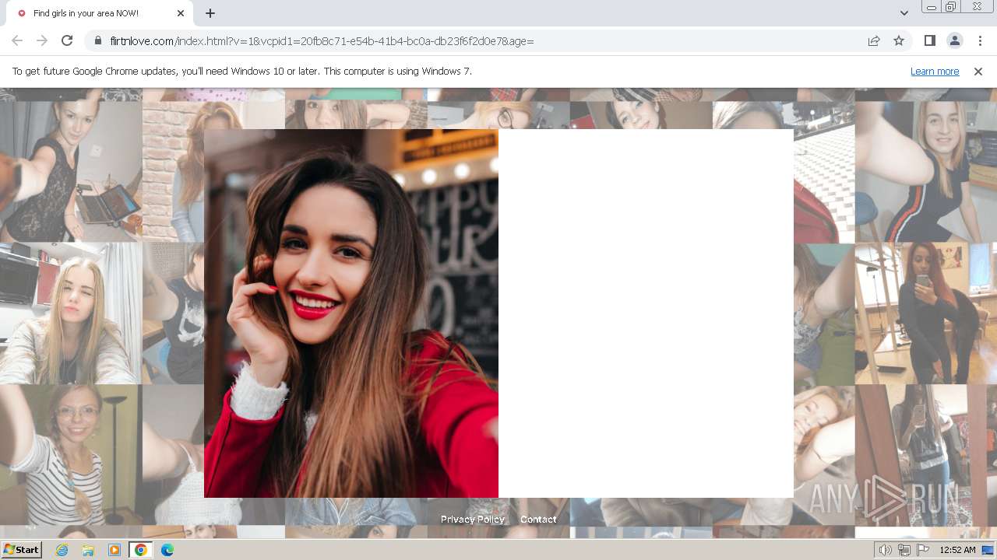Viewport: 997px width, 560px height.
Task: Click the large smiling woman photo
Action: (x=351, y=313)
